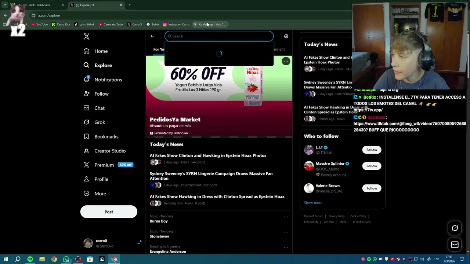
Task: Open File Explorer from the taskbar
Action: pos(42,259)
